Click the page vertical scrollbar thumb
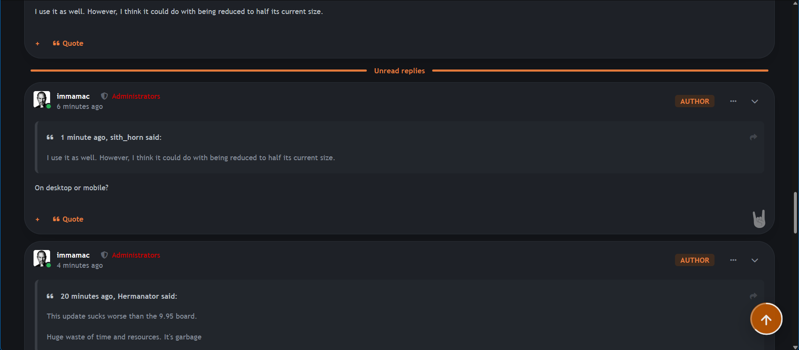 pyautogui.click(x=795, y=213)
